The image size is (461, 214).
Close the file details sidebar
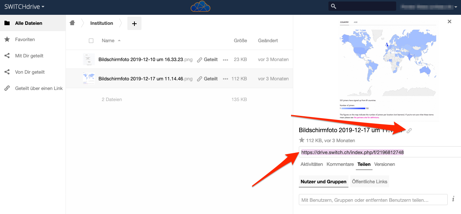(450, 21)
